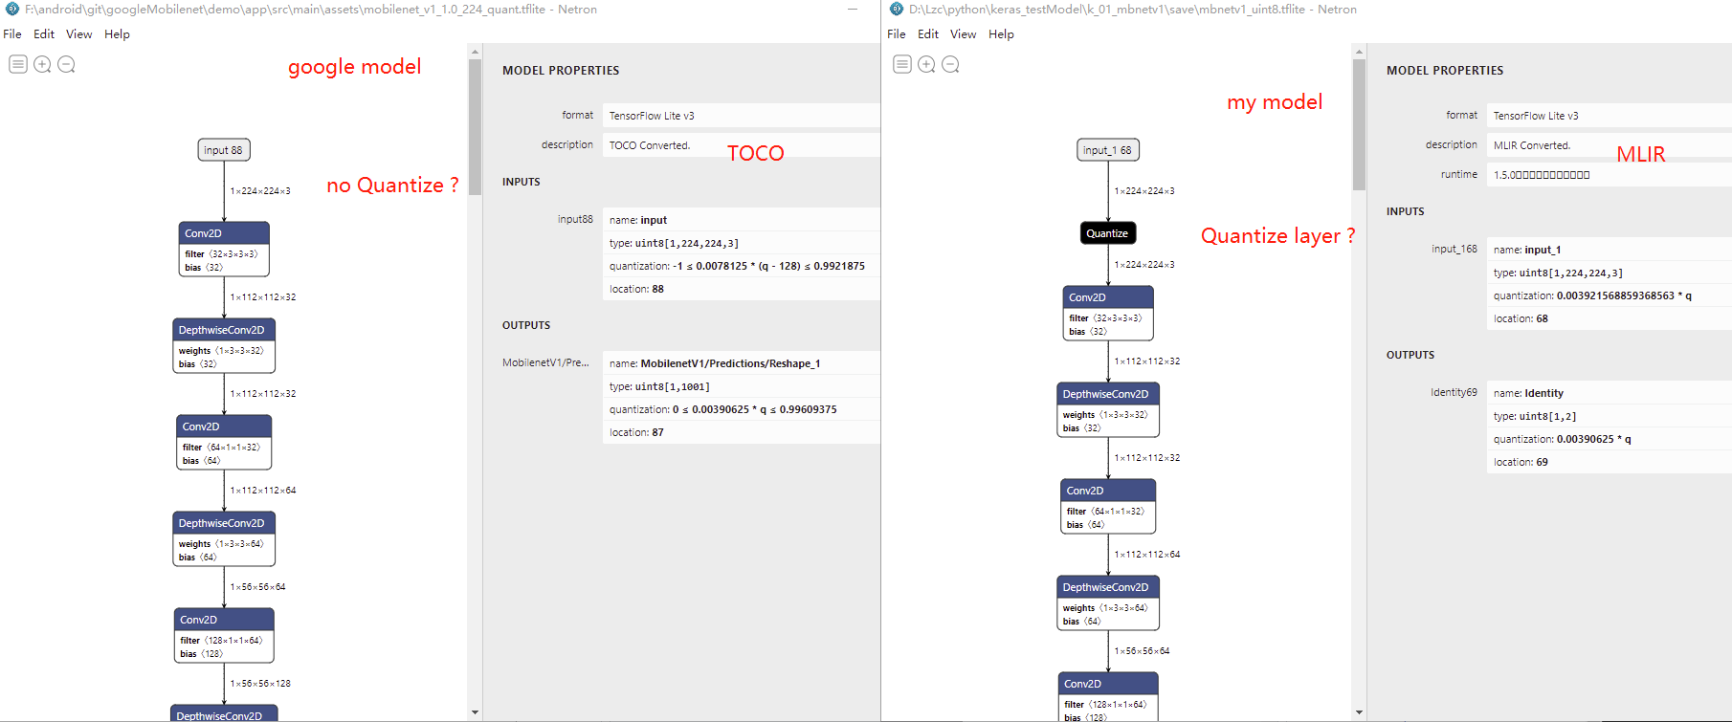Image resolution: width=1732 pixels, height=722 pixels.
Task: Click scroll-down arrow of left graph scrollbar
Action: [x=475, y=712]
